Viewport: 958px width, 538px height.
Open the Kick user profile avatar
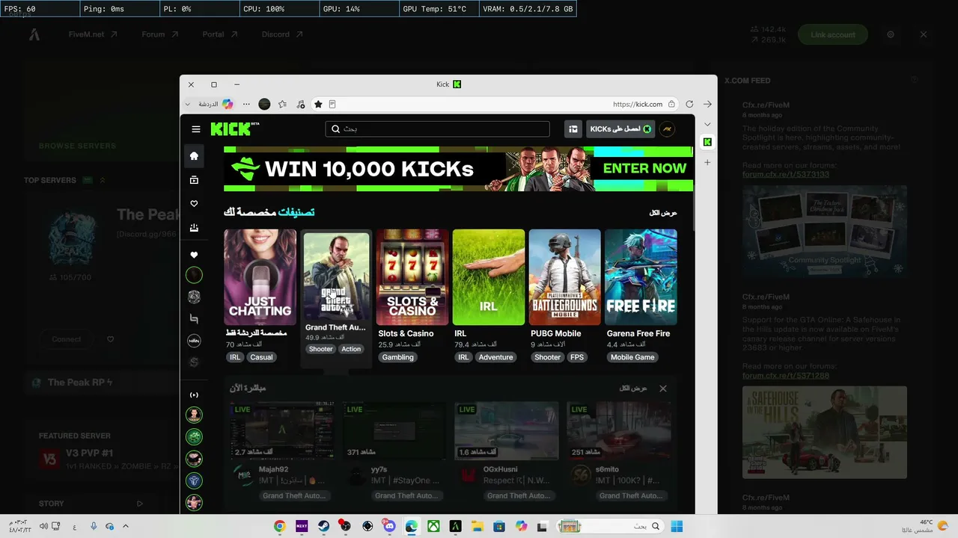667,129
